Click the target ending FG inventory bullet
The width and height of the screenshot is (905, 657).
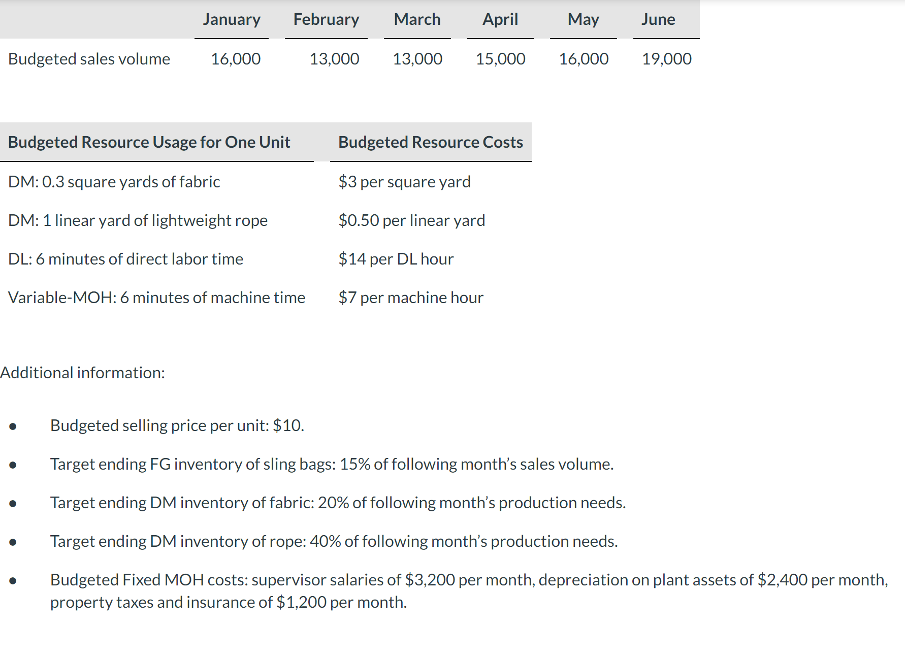click(332, 464)
